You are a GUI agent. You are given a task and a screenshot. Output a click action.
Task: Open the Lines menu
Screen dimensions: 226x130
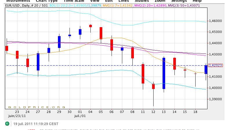123,1
